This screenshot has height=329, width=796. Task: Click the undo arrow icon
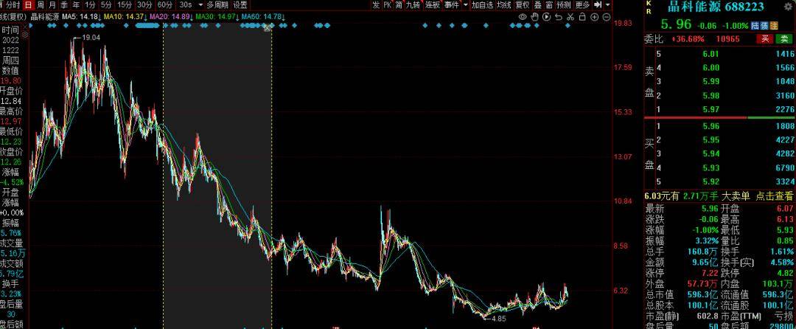coord(559,17)
